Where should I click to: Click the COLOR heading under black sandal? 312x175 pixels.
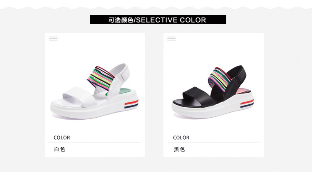pos(181,138)
